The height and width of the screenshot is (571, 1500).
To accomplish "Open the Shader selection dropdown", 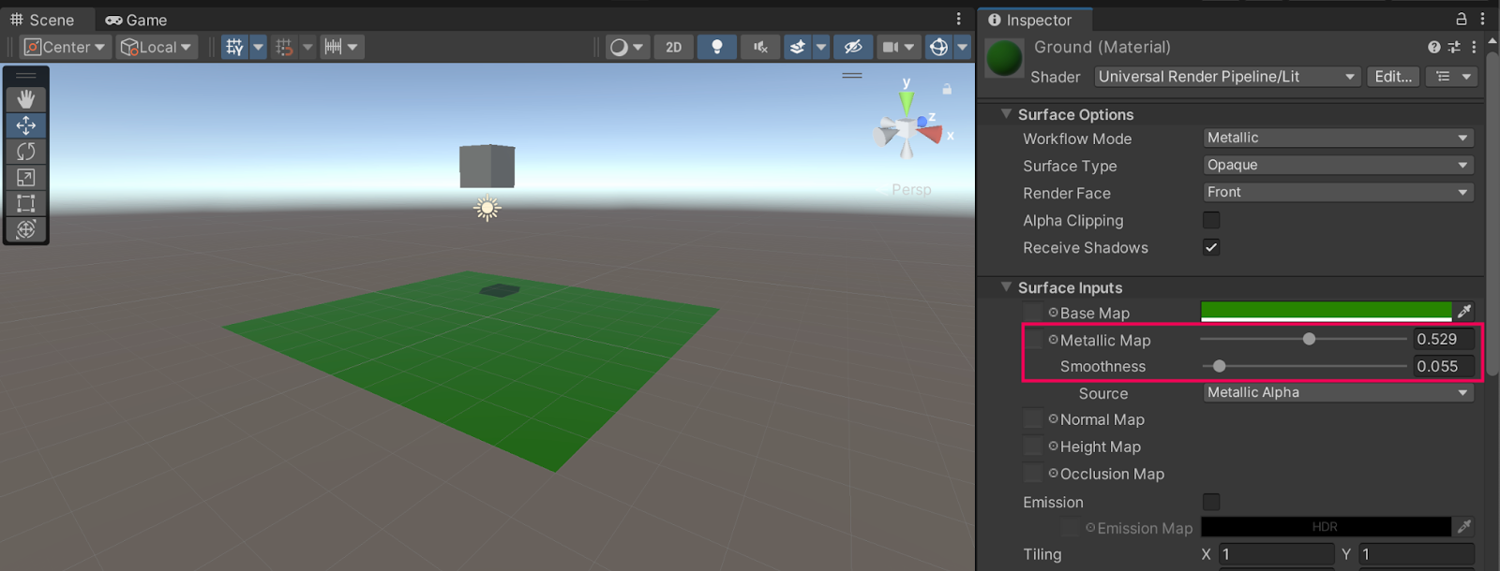I will pos(1226,77).
